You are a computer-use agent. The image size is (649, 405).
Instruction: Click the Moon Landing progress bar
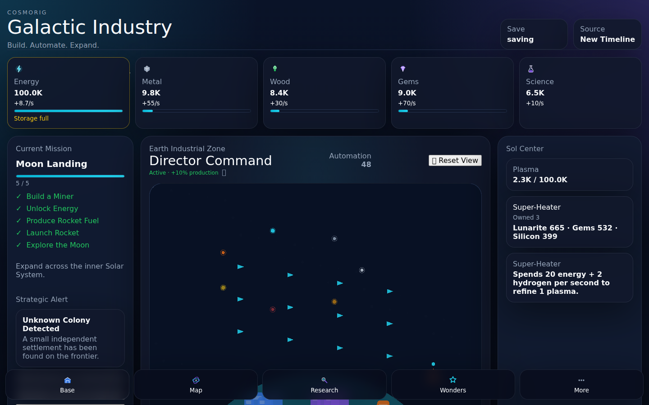70,176
